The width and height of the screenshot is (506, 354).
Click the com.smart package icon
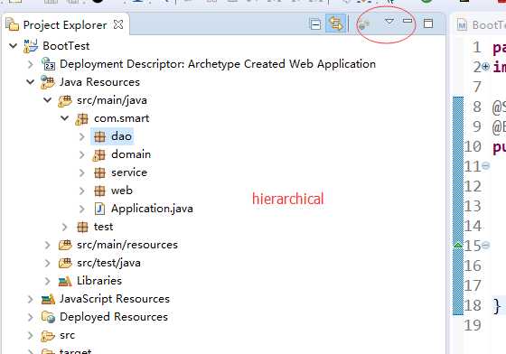[81, 119]
